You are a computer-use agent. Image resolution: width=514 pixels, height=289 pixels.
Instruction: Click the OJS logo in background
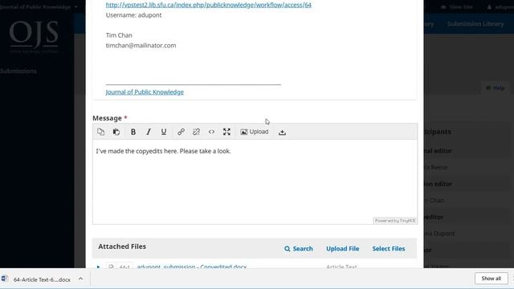click(34, 37)
